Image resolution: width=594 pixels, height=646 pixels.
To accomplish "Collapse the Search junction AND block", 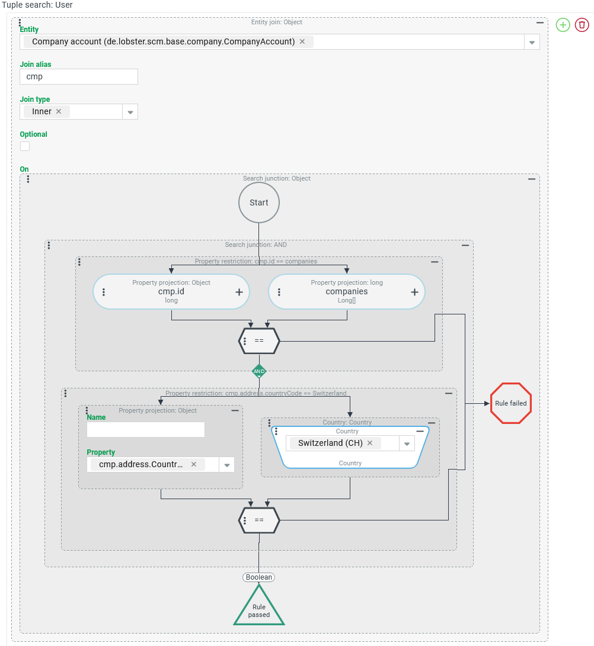I will (465, 245).
